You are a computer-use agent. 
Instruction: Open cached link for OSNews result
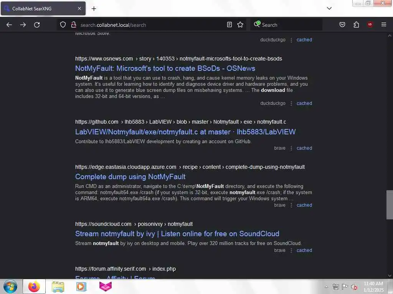pyautogui.click(x=304, y=103)
